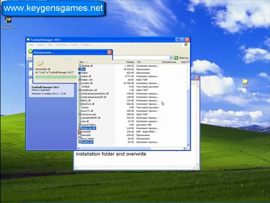Image resolution: width=270 pixels, height=203 pixels.
Task: Click the address bar field
Action: point(141,58)
